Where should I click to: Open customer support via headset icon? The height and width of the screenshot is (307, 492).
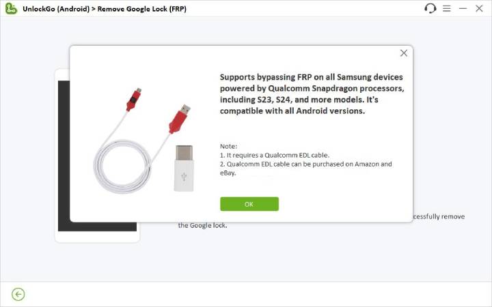(x=430, y=9)
